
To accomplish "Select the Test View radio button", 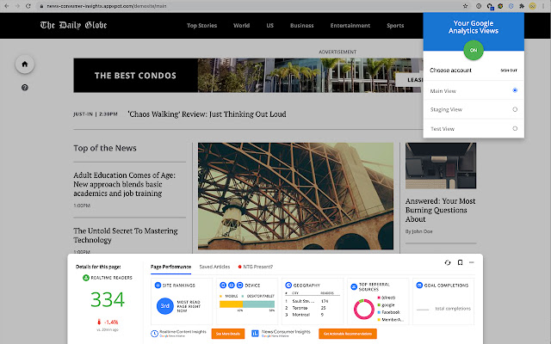I will tap(514, 129).
